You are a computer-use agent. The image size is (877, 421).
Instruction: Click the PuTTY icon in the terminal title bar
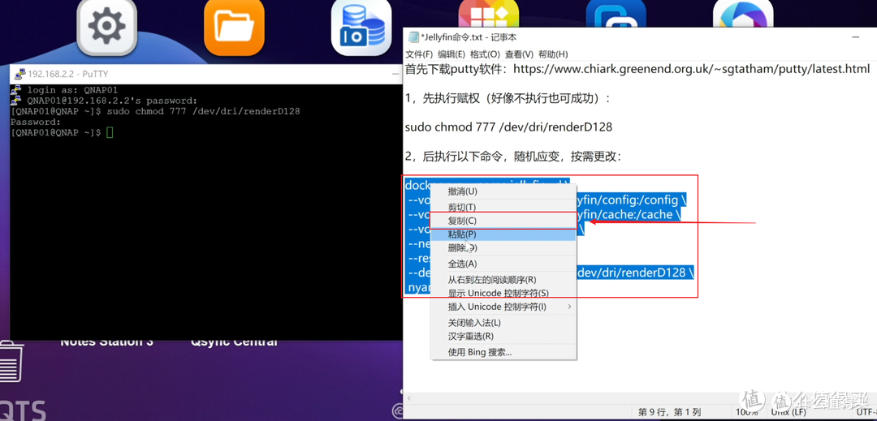pyautogui.click(x=19, y=74)
